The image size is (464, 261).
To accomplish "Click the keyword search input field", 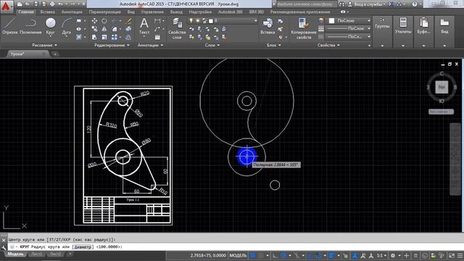I will pos(306,4).
